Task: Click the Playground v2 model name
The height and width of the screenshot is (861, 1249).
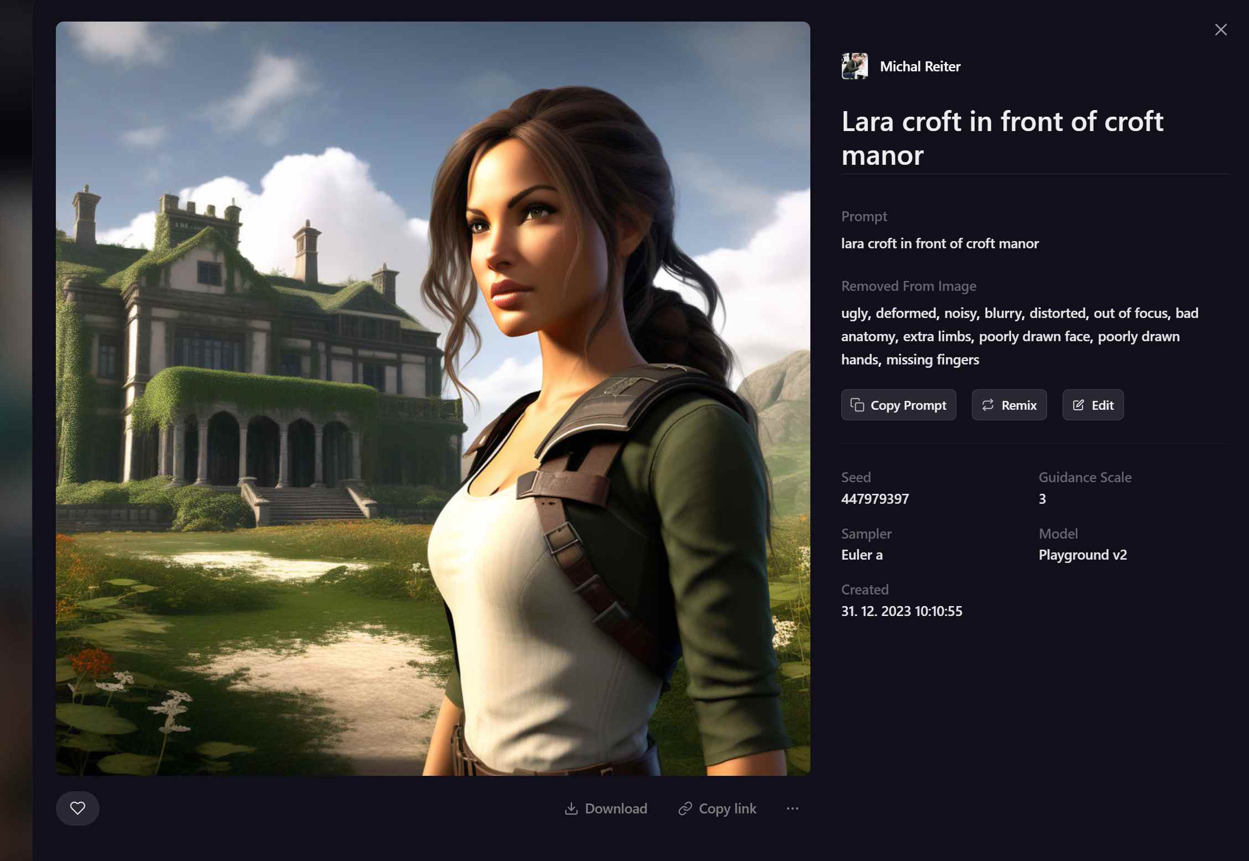Action: 1082,555
